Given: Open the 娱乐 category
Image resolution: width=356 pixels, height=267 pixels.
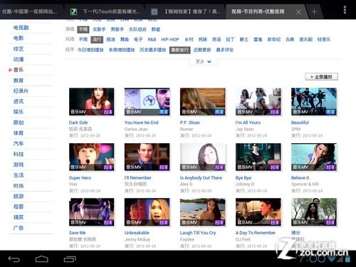Looking at the screenshot, I should tap(19, 112).
